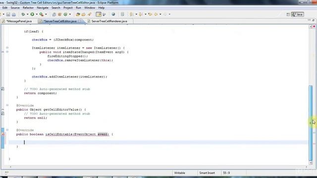
Task: Click the Open Type folder icon
Action: click(78, 14)
